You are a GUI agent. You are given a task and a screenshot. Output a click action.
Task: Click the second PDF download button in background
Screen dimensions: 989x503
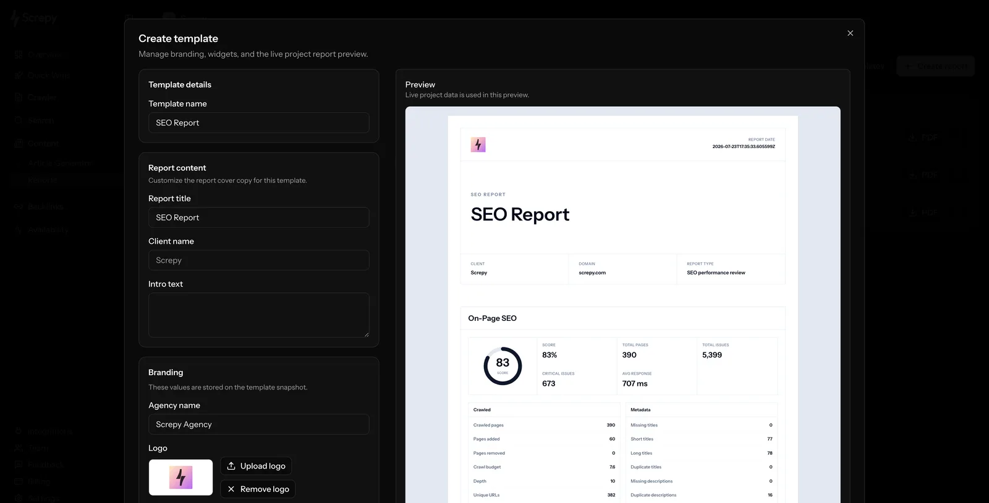(x=923, y=175)
